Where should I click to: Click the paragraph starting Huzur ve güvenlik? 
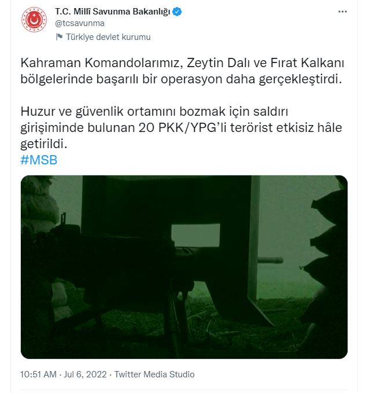click(x=181, y=127)
